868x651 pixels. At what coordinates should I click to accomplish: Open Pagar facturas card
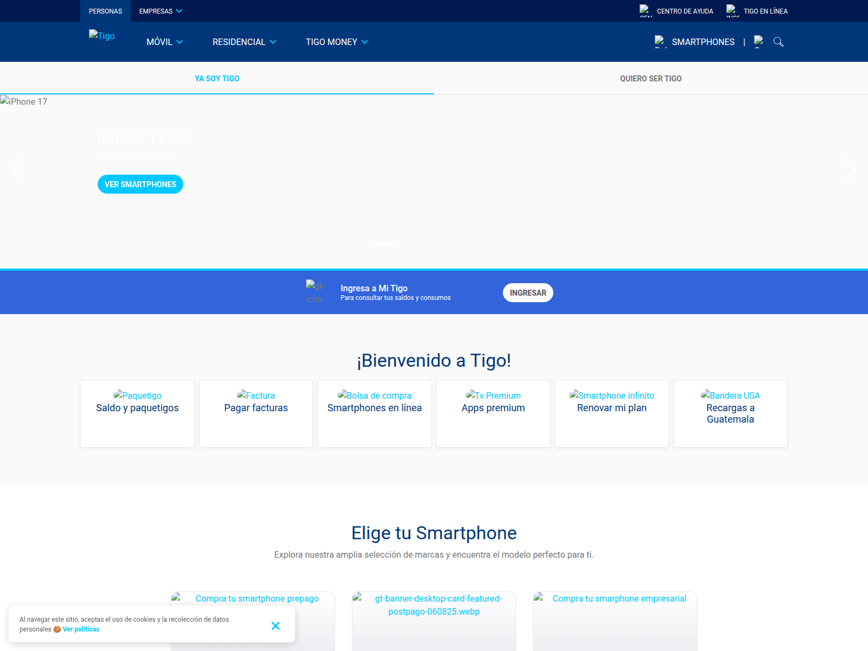point(256,413)
